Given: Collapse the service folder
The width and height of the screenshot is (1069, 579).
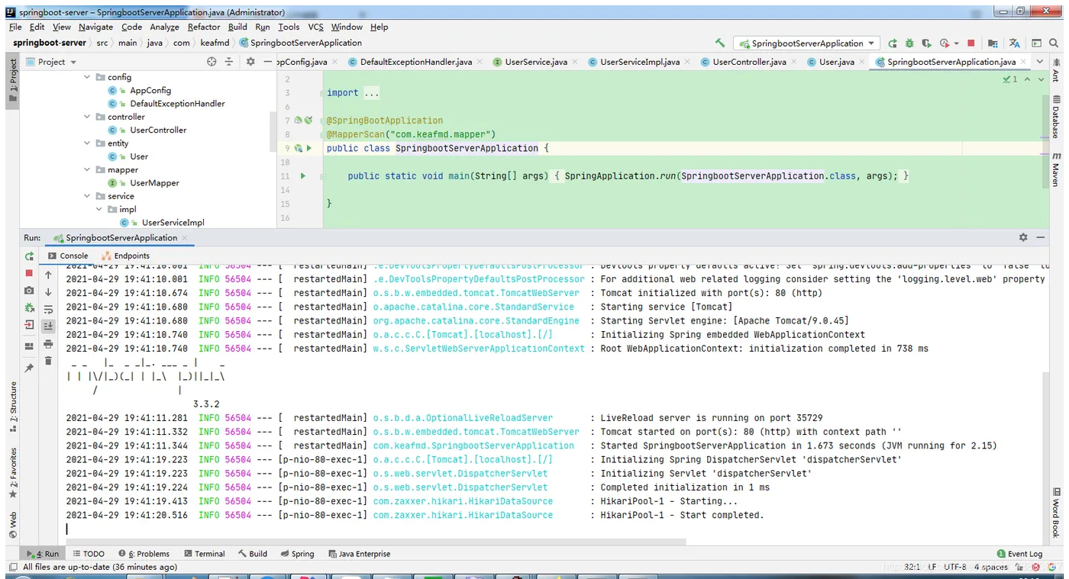Looking at the screenshot, I should (x=87, y=196).
